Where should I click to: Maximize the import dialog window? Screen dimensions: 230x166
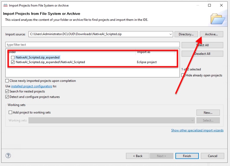209,5
